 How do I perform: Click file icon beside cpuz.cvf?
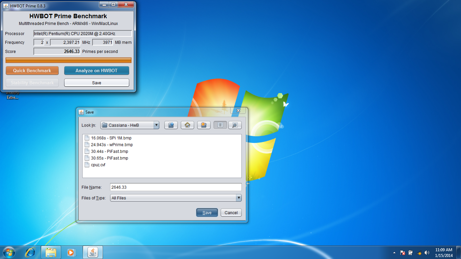87,165
